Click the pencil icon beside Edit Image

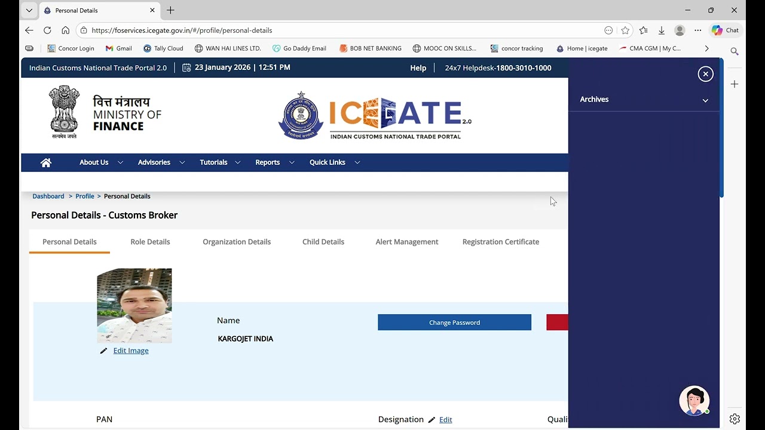[x=103, y=351]
